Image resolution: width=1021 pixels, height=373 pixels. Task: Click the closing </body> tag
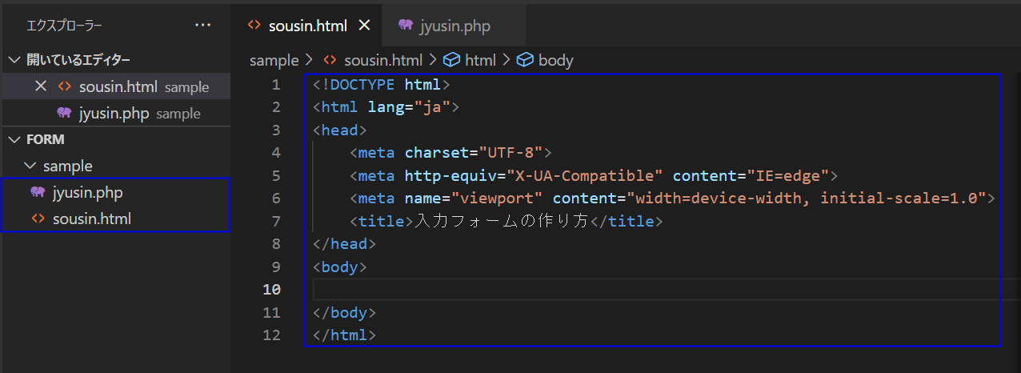(x=345, y=312)
